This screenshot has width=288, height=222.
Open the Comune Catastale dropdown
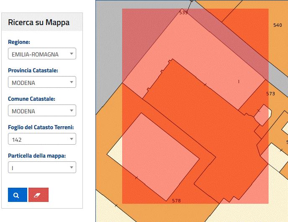pyautogui.click(x=42, y=110)
